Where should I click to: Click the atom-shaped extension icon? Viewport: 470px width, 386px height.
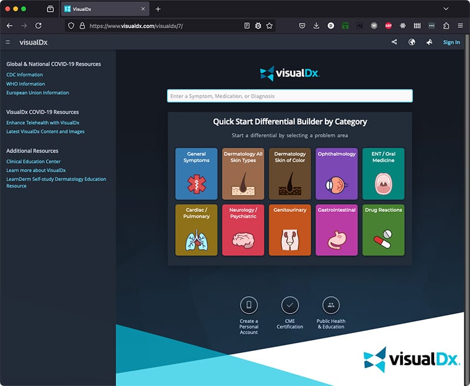click(403, 26)
